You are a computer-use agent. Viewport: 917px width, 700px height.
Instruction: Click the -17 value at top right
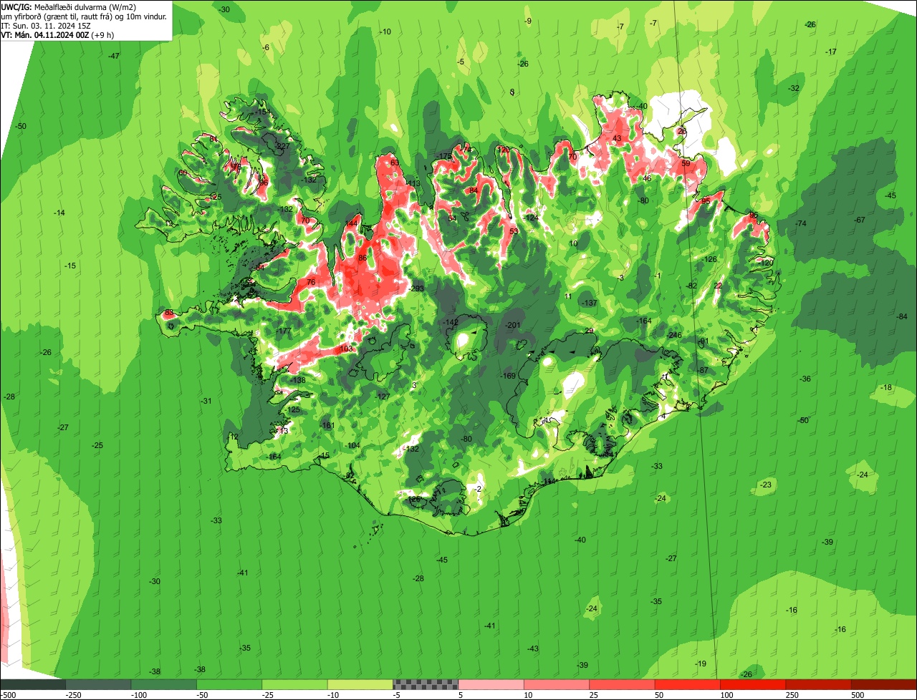pos(831,52)
